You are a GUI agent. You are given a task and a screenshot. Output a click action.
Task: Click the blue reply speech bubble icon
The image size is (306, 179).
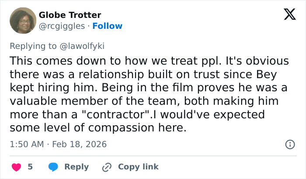[53, 167]
